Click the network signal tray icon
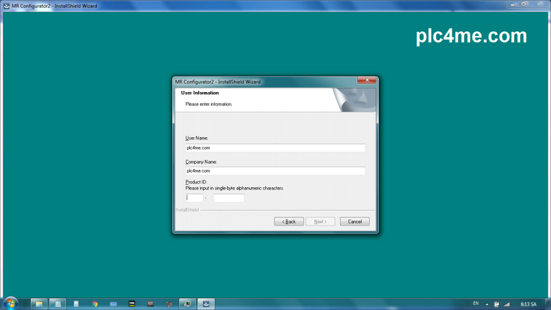Viewport: 551px width, 310px height. (506, 304)
